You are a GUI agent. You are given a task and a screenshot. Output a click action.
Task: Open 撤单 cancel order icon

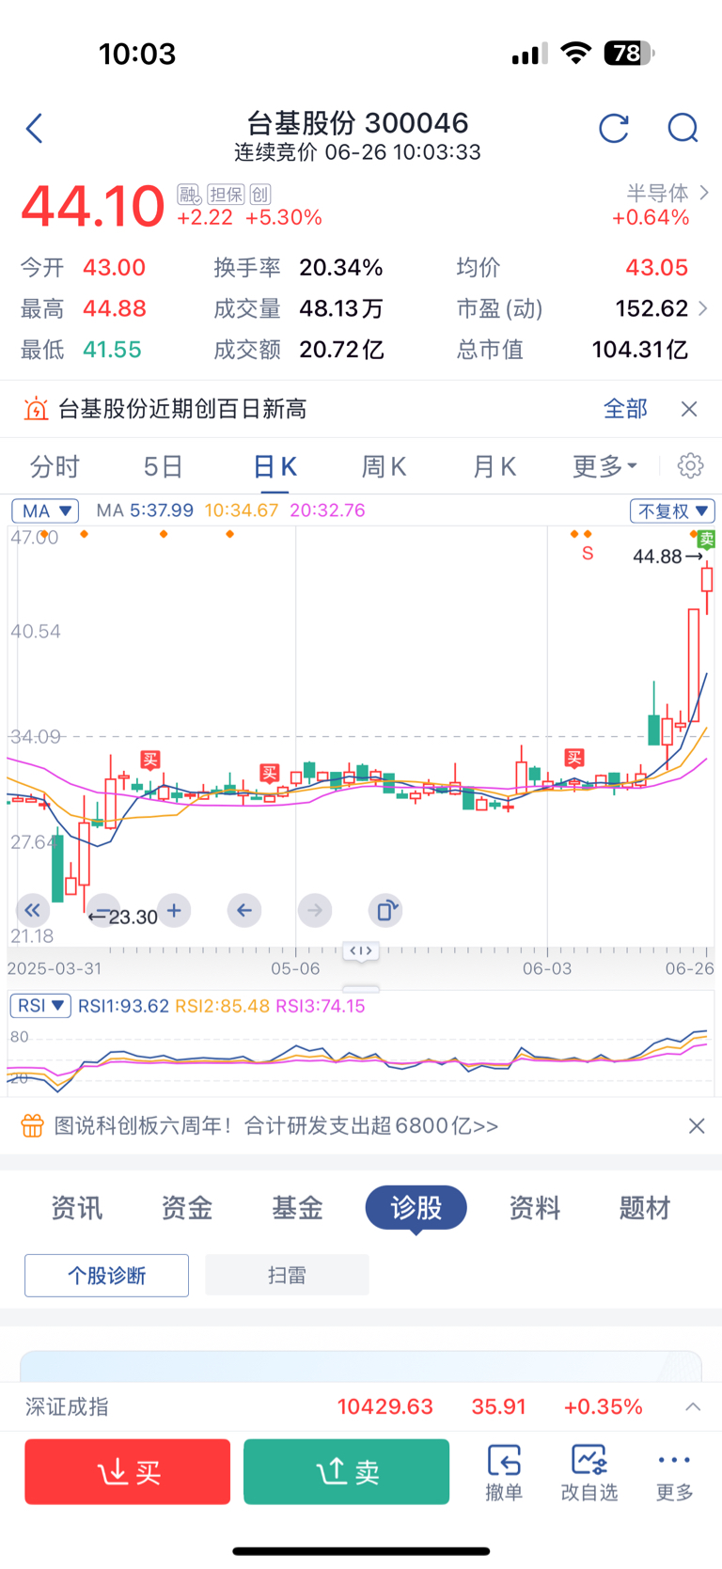504,1472
